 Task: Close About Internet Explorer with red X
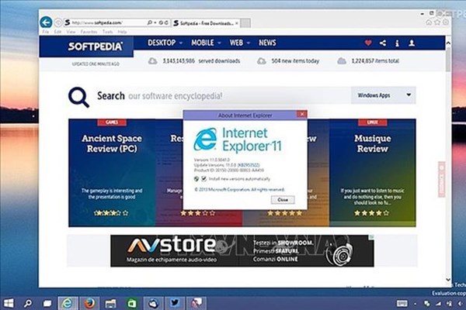(301, 114)
